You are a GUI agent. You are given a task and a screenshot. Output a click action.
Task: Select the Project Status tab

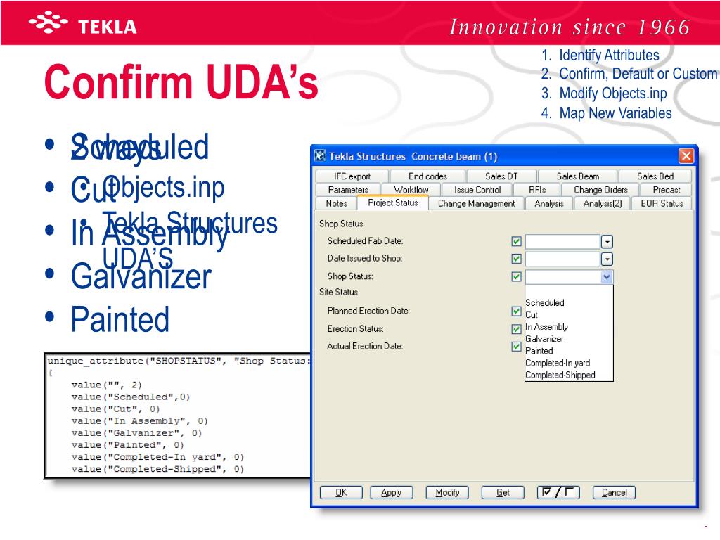(392, 202)
